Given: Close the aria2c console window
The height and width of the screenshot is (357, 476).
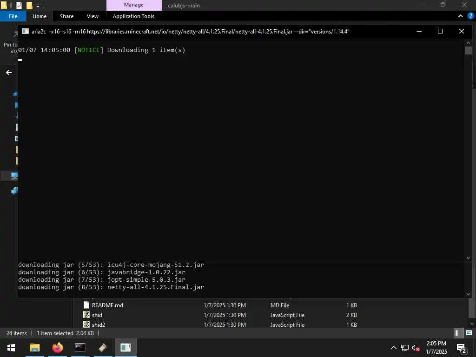Looking at the screenshot, I should pos(462,31).
